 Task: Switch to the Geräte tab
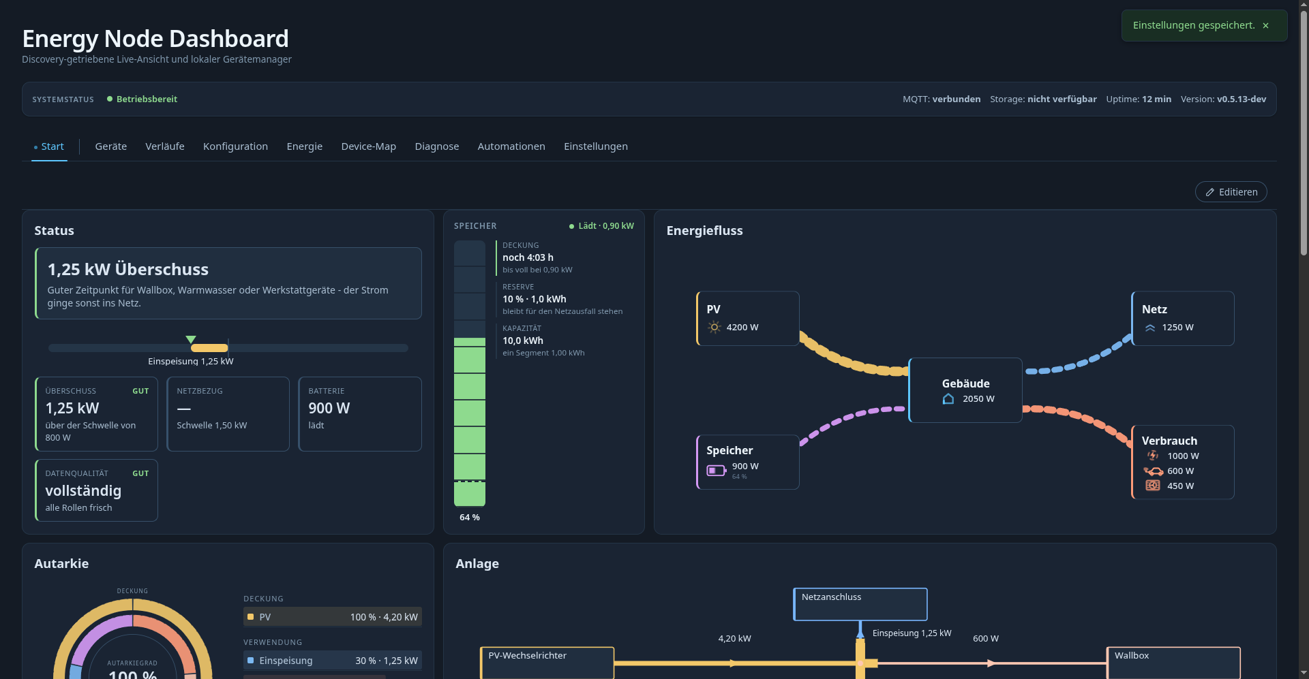pyautogui.click(x=111, y=146)
